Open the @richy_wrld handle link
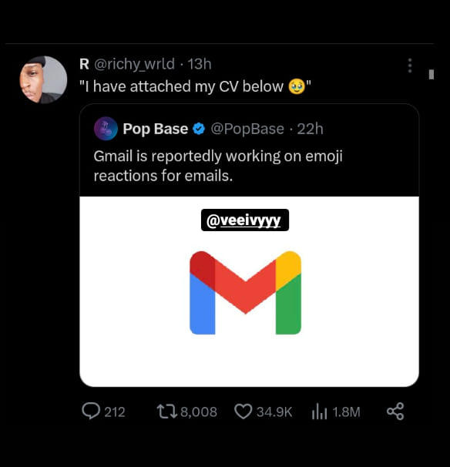Image resolution: width=450 pixels, height=467 pixels. (134, 64)
